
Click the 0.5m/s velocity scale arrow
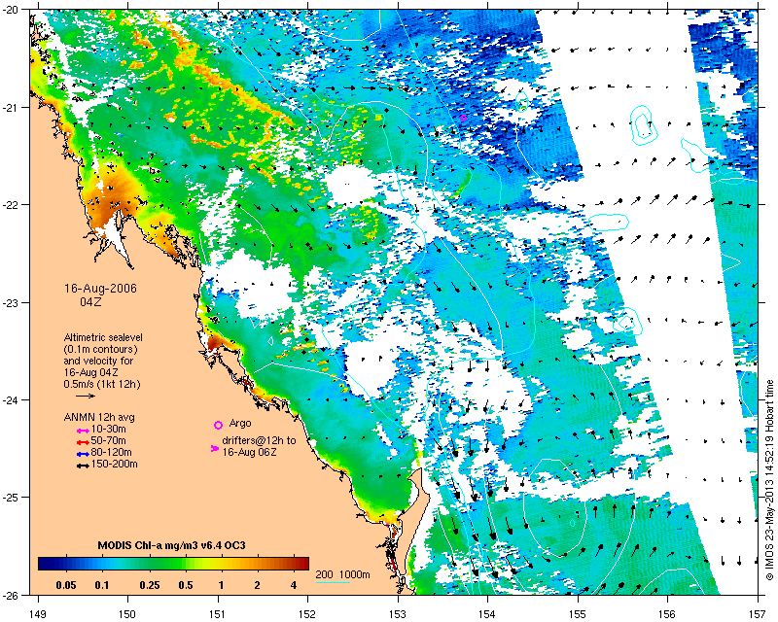tap(86, 396)
